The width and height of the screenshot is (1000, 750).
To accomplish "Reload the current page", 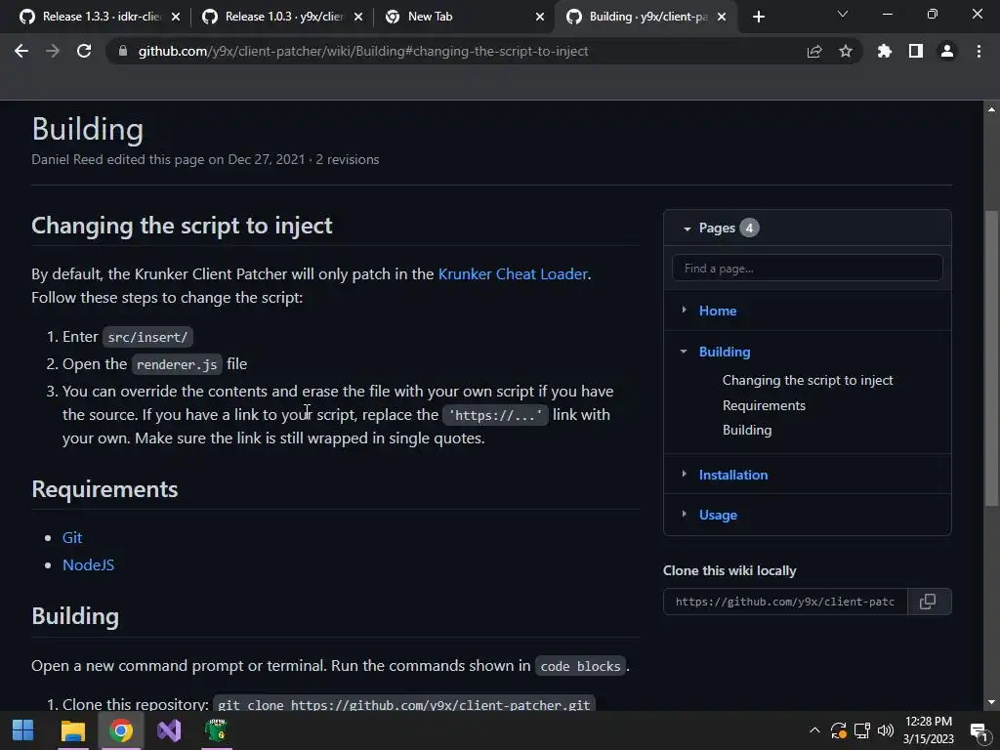I will pos(84,51).
